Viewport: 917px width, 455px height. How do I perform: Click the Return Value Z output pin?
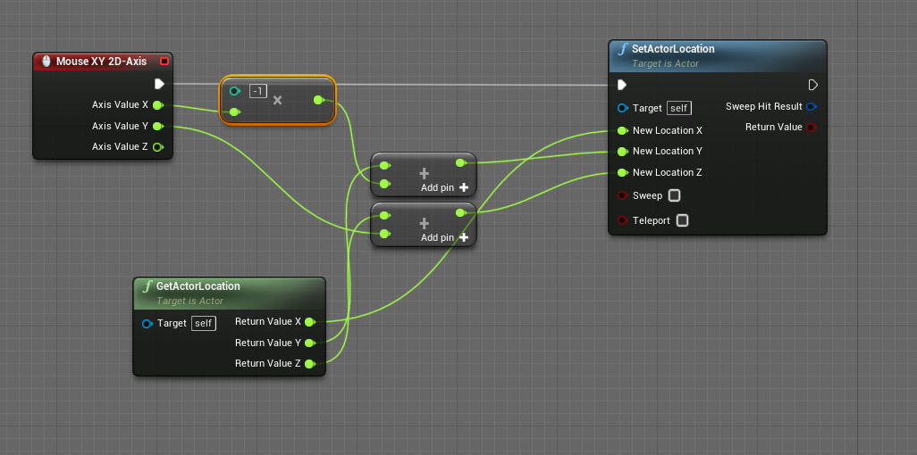point(310,364)
